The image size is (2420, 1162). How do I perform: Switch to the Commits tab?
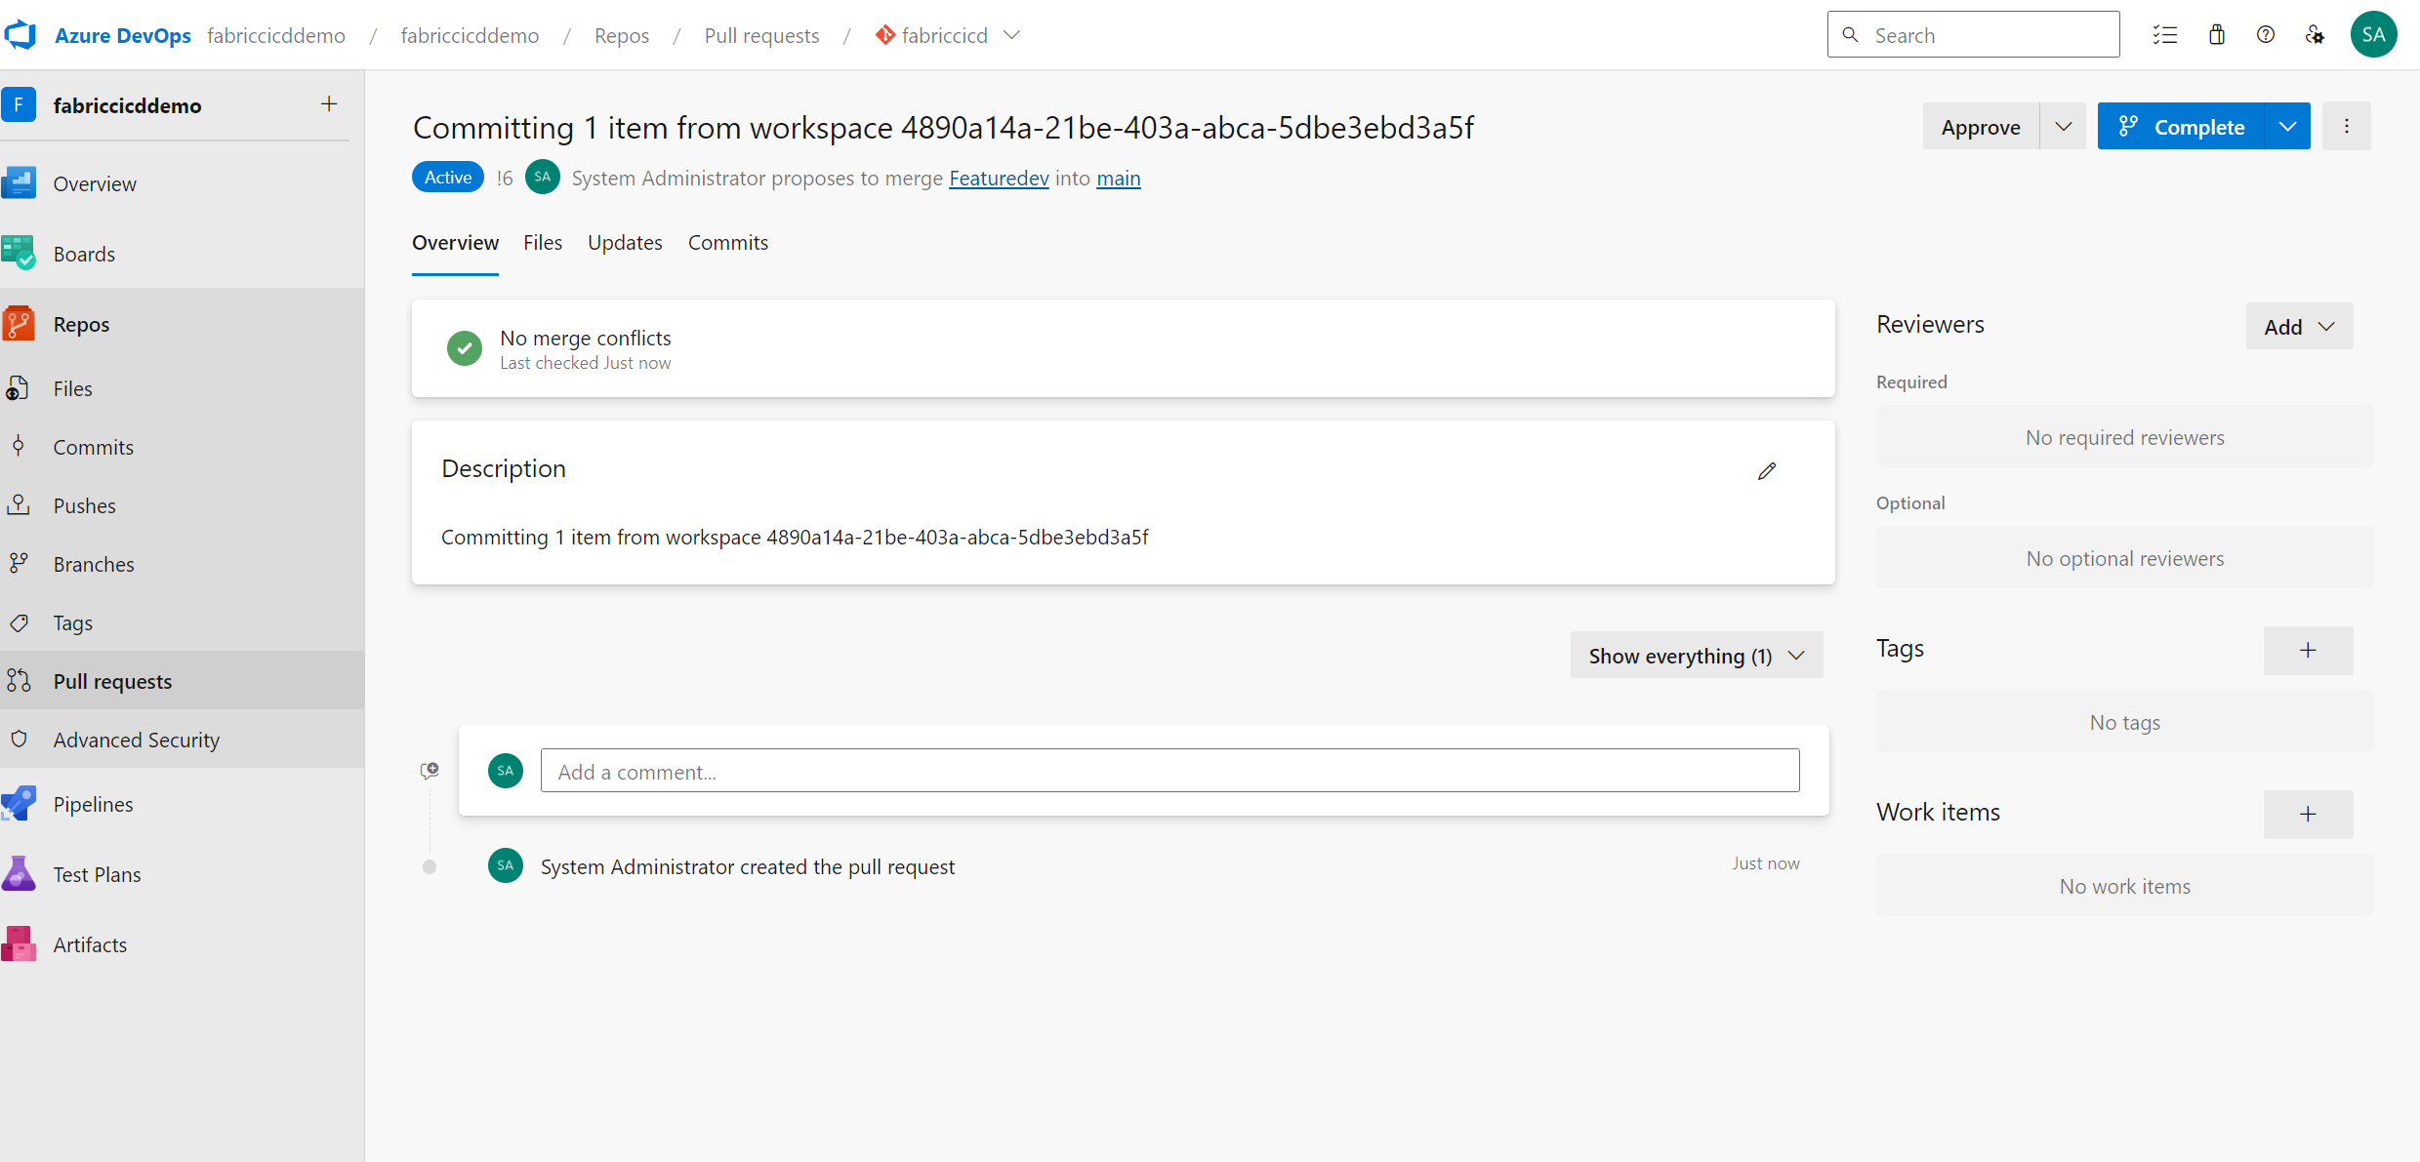[727, 242]
